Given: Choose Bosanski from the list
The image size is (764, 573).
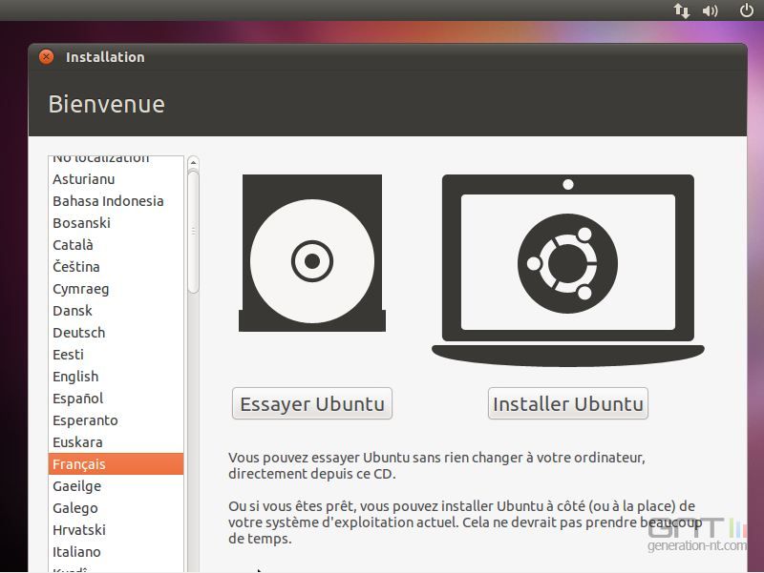Looking at the screenshot, I should (116, 223).
